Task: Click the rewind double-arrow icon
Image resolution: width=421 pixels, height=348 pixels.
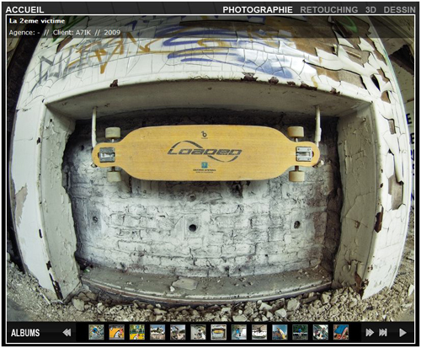Action: (x=67, y=333)
